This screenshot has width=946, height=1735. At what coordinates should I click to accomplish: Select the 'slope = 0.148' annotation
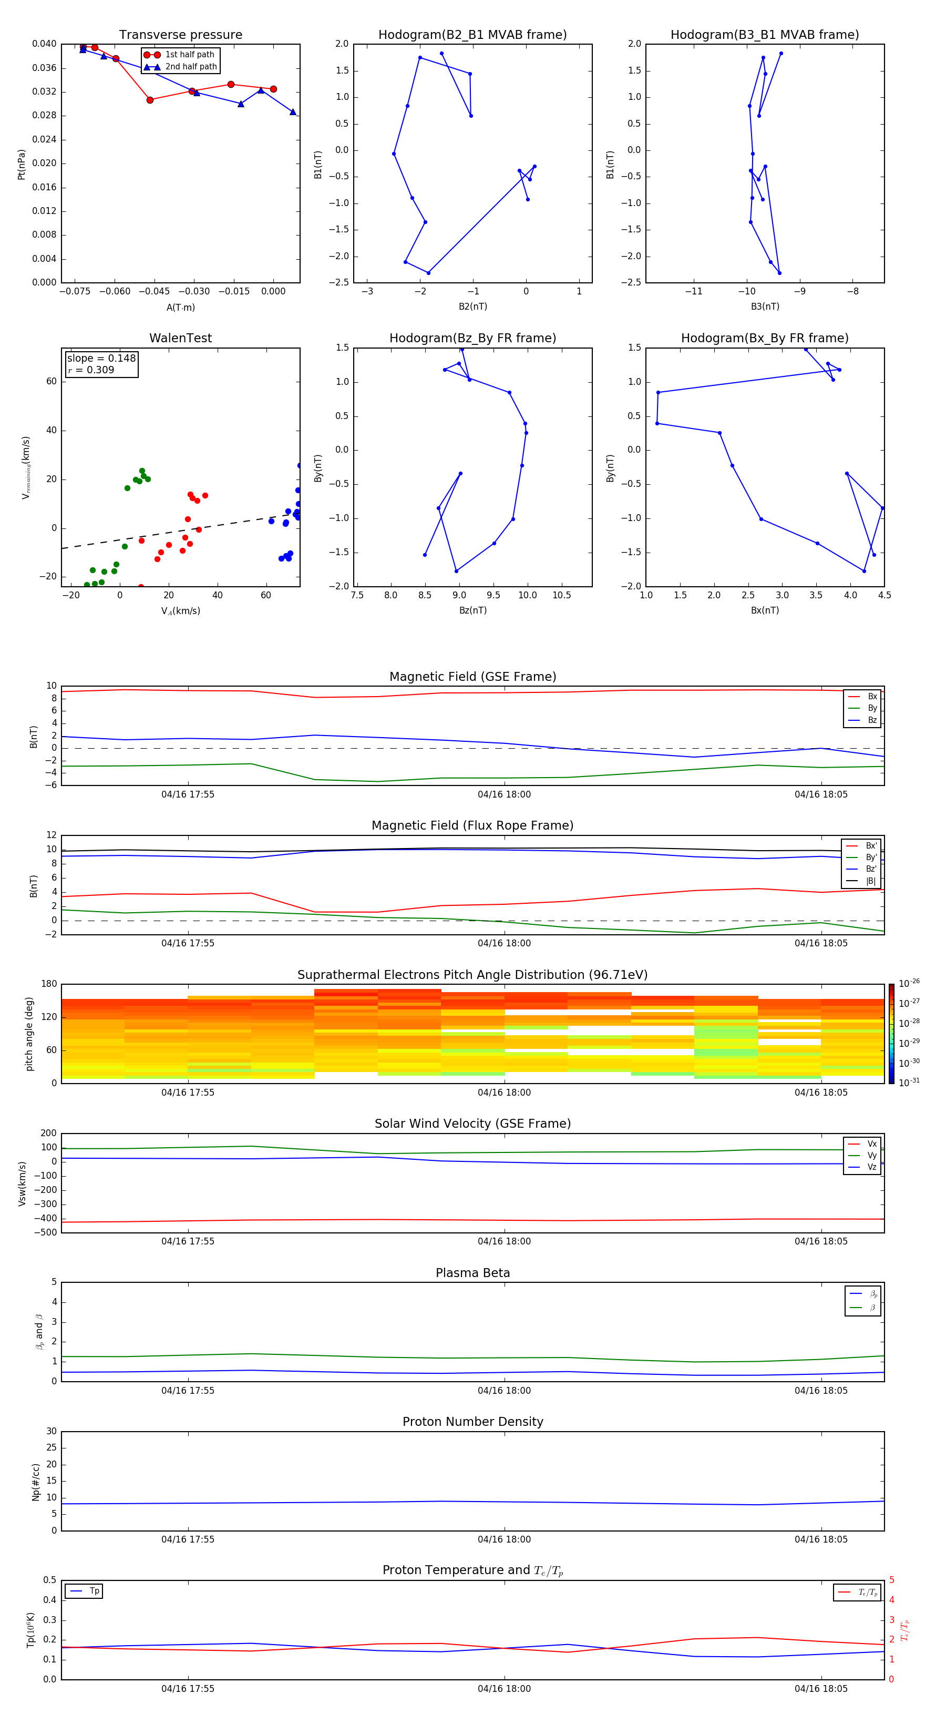(101, 359)
